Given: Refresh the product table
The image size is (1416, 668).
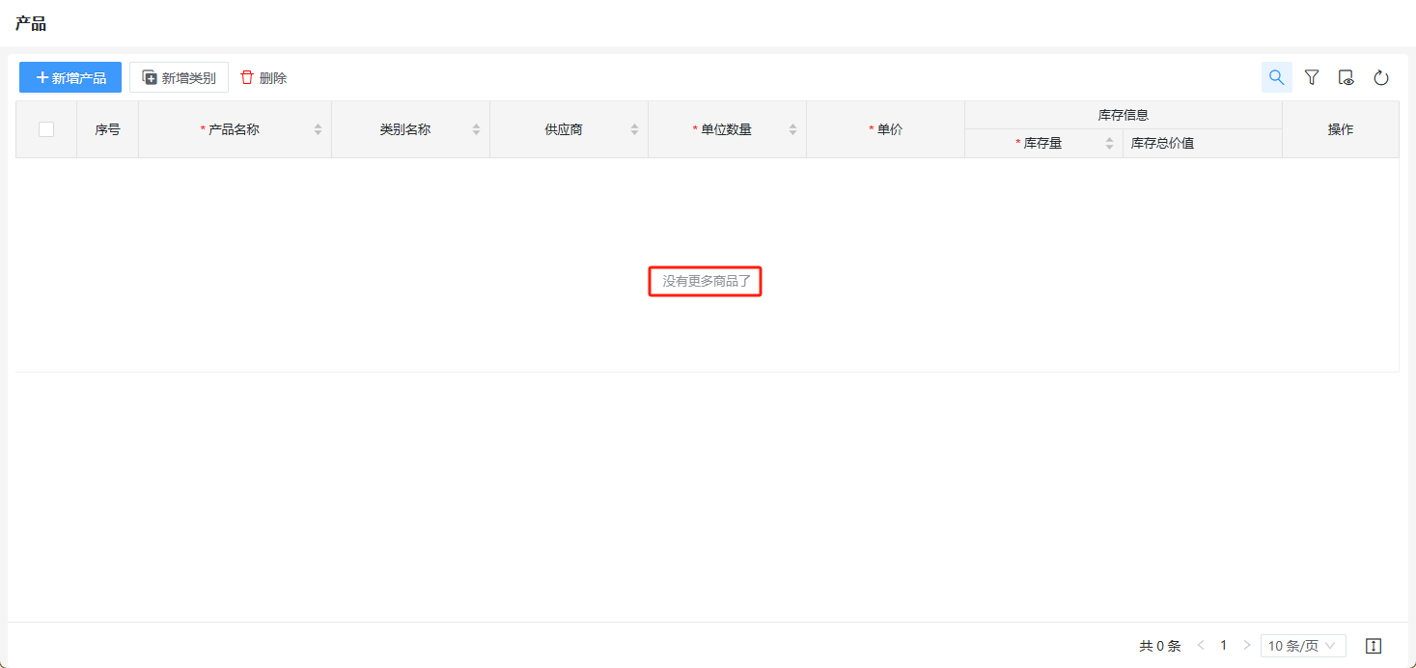Looking at the screenshot, I should pos(1380,77).
